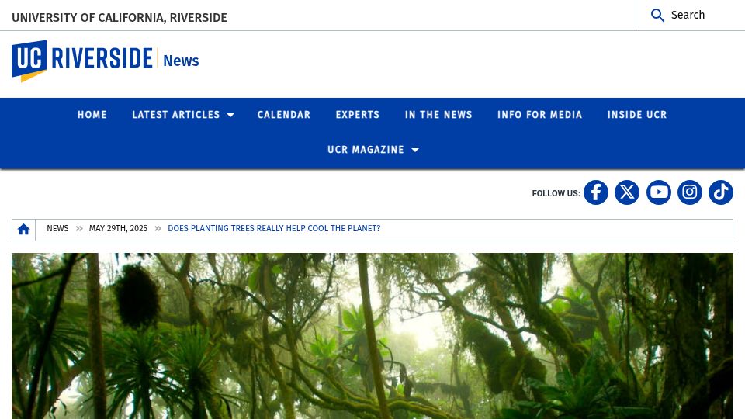Image resolution: width=745 pixels, height=419 pixels.
Task: Click the UC Riverside logo
Action: coord(82,61)
